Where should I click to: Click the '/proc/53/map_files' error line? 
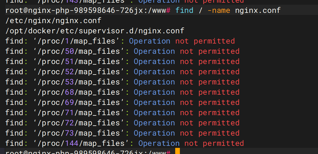point(122,82)
